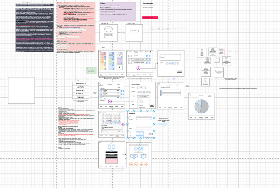Click Integrate with Google button on login screen
This screenshot has height=188, width=280.
108,34
